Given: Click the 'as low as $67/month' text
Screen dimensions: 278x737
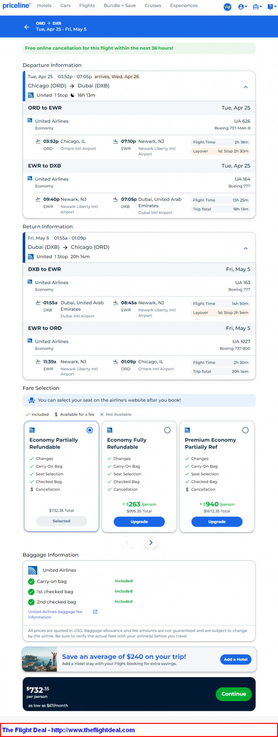Looking at the screenshot, I should pos(48,705).
